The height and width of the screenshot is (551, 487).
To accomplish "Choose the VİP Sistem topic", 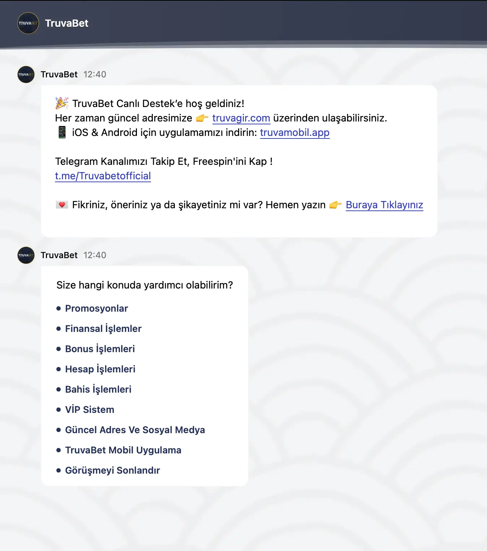I will pos(90,410).
